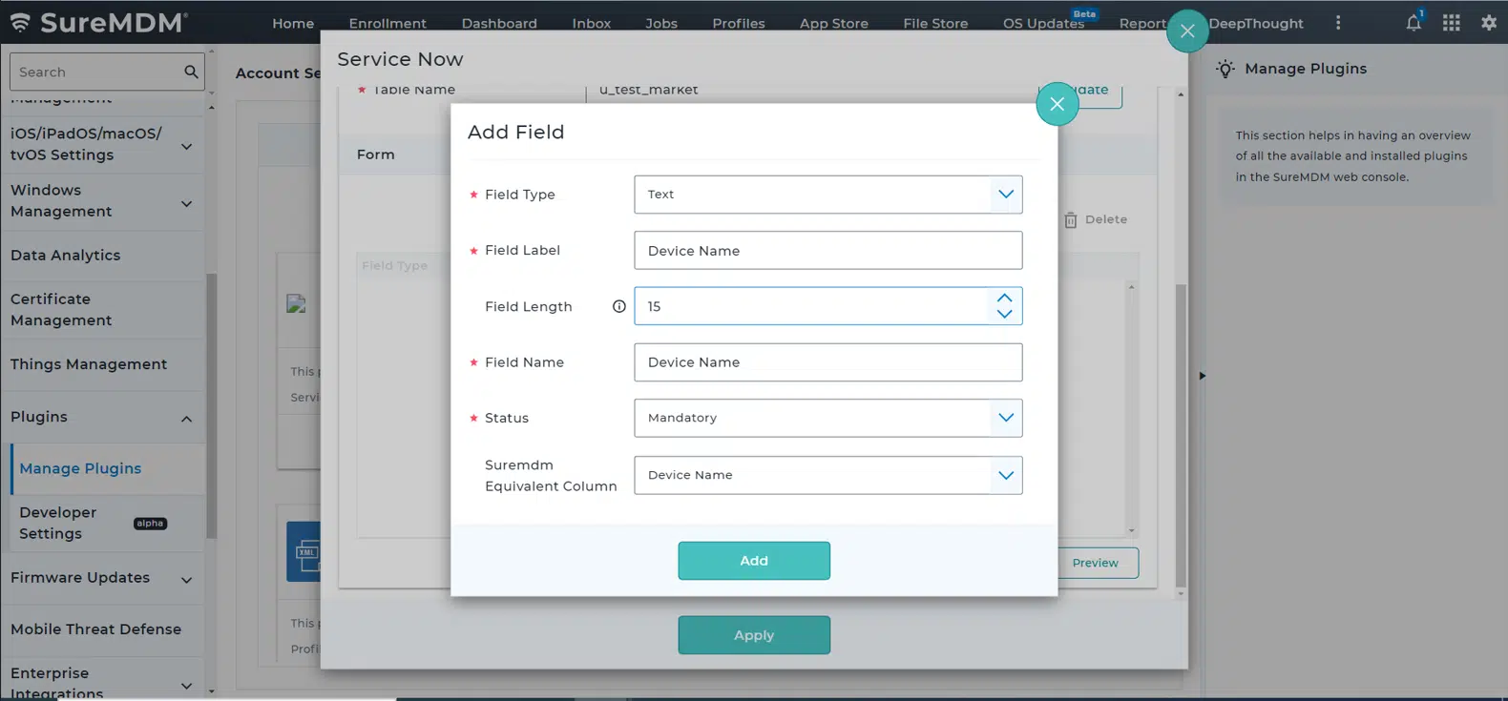Open the notifications bell icon
1508x701 pixels.
1414,23
